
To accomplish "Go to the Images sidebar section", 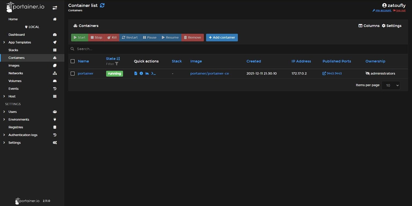I will tap(14, 65).
